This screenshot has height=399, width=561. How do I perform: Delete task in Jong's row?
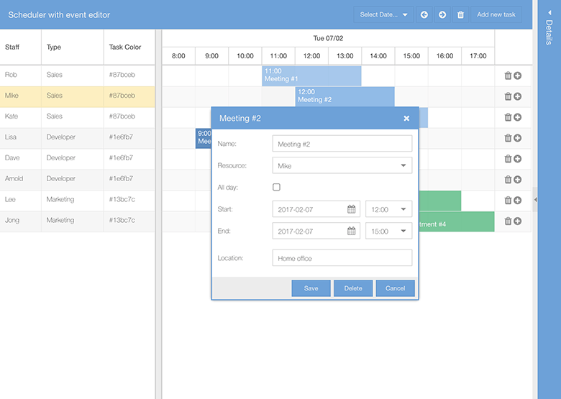click(x=508, y=221)
